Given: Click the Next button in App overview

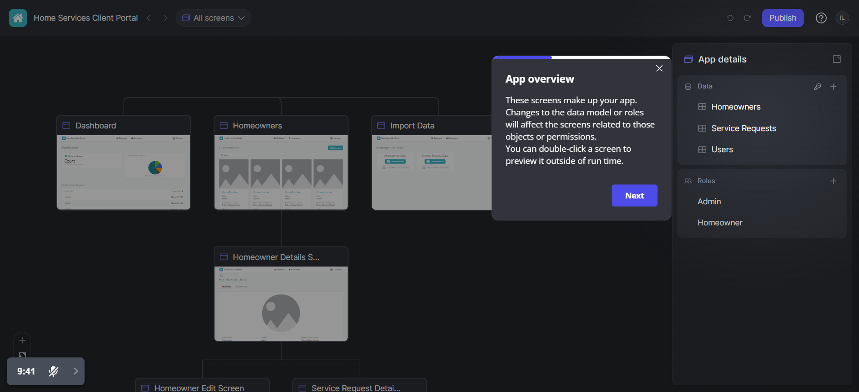Looking at the screenshot, I should [634, 195].
